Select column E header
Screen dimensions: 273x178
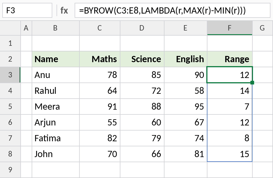pos(186,28)
